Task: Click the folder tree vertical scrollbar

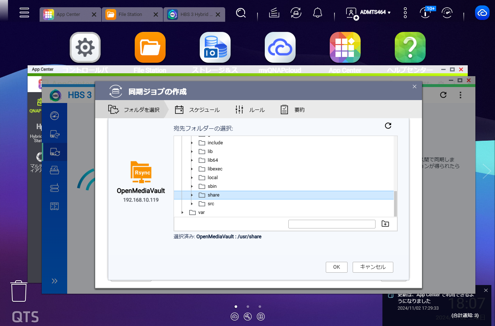Action: [x=395, y=204]
